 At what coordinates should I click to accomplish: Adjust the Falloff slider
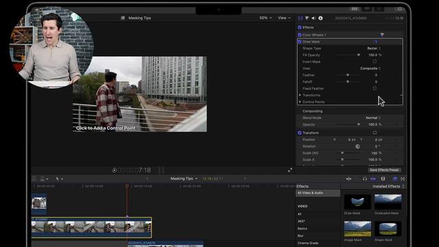coord(348,82)
